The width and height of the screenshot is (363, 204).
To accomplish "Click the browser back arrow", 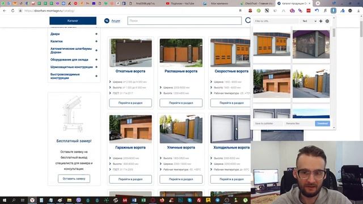I will 5,11.
